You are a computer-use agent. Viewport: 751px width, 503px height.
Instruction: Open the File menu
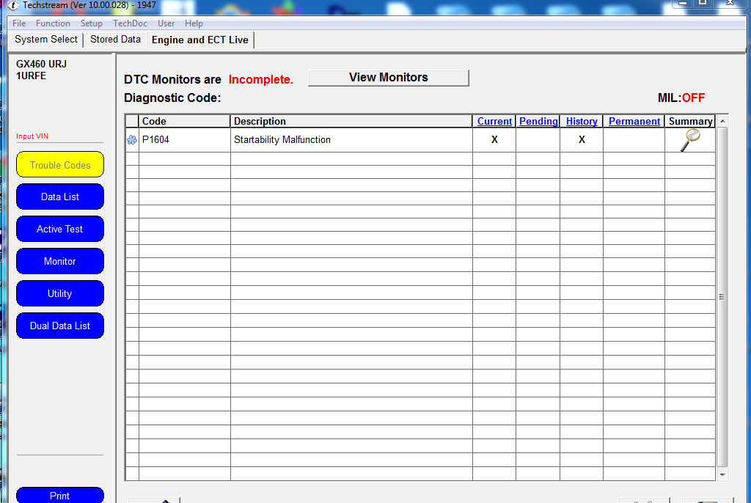click(x=19, y=23)
